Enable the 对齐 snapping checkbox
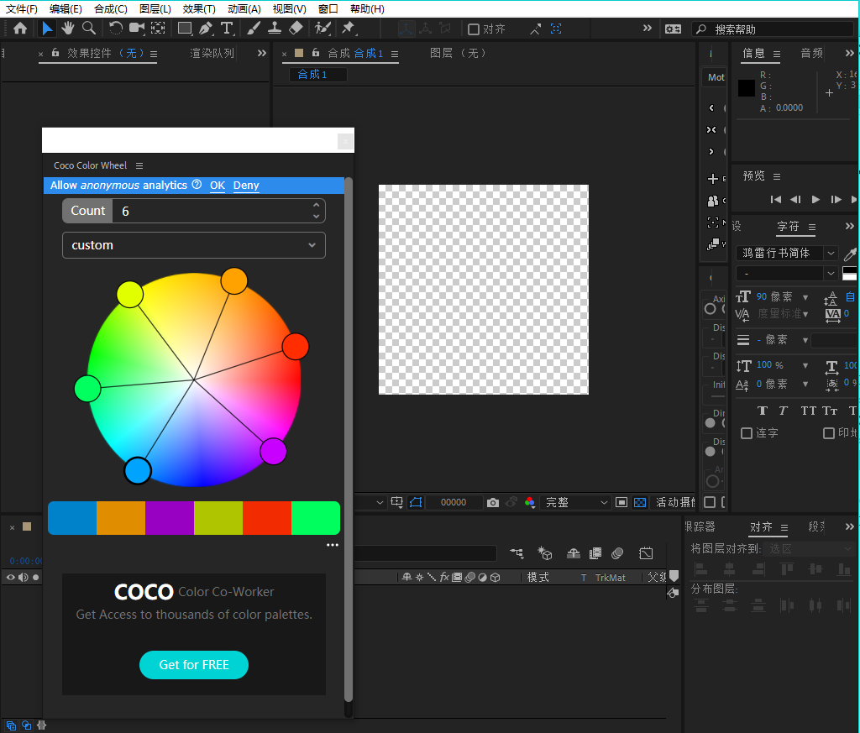 (x=474, y=29)
